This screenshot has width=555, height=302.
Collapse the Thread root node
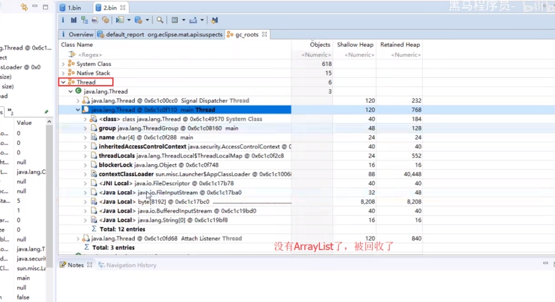63,82
